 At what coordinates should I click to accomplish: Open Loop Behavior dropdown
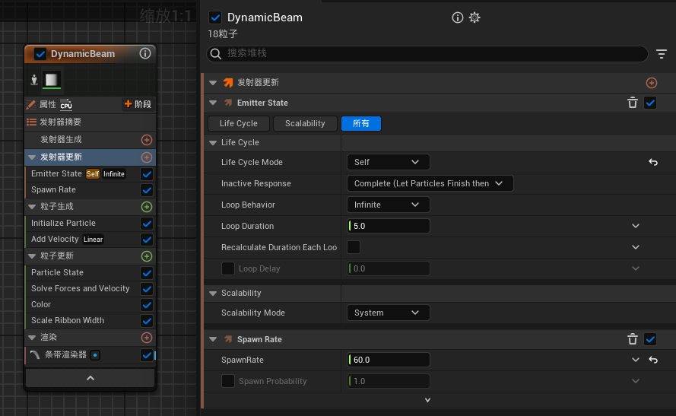pyautogui.click(x=389, y=205)
